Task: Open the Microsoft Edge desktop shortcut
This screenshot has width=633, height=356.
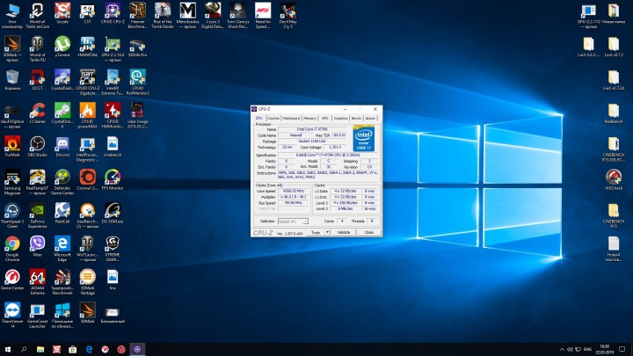Action: pyautogui.click(x=62, y=249)
